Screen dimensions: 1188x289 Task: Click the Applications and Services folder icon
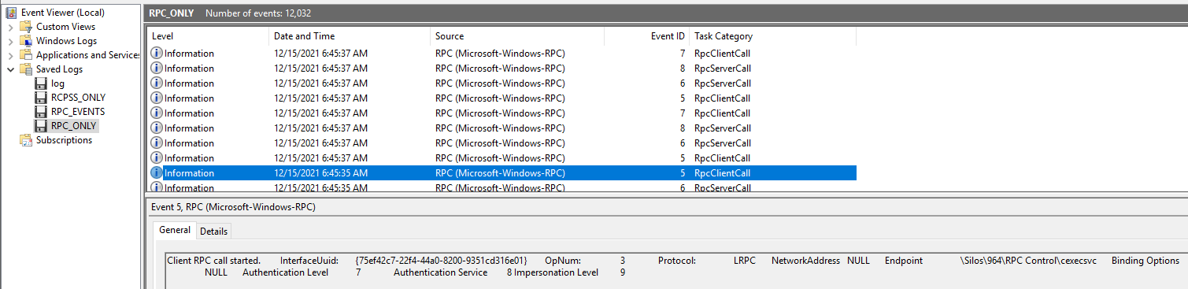[27, 55]
